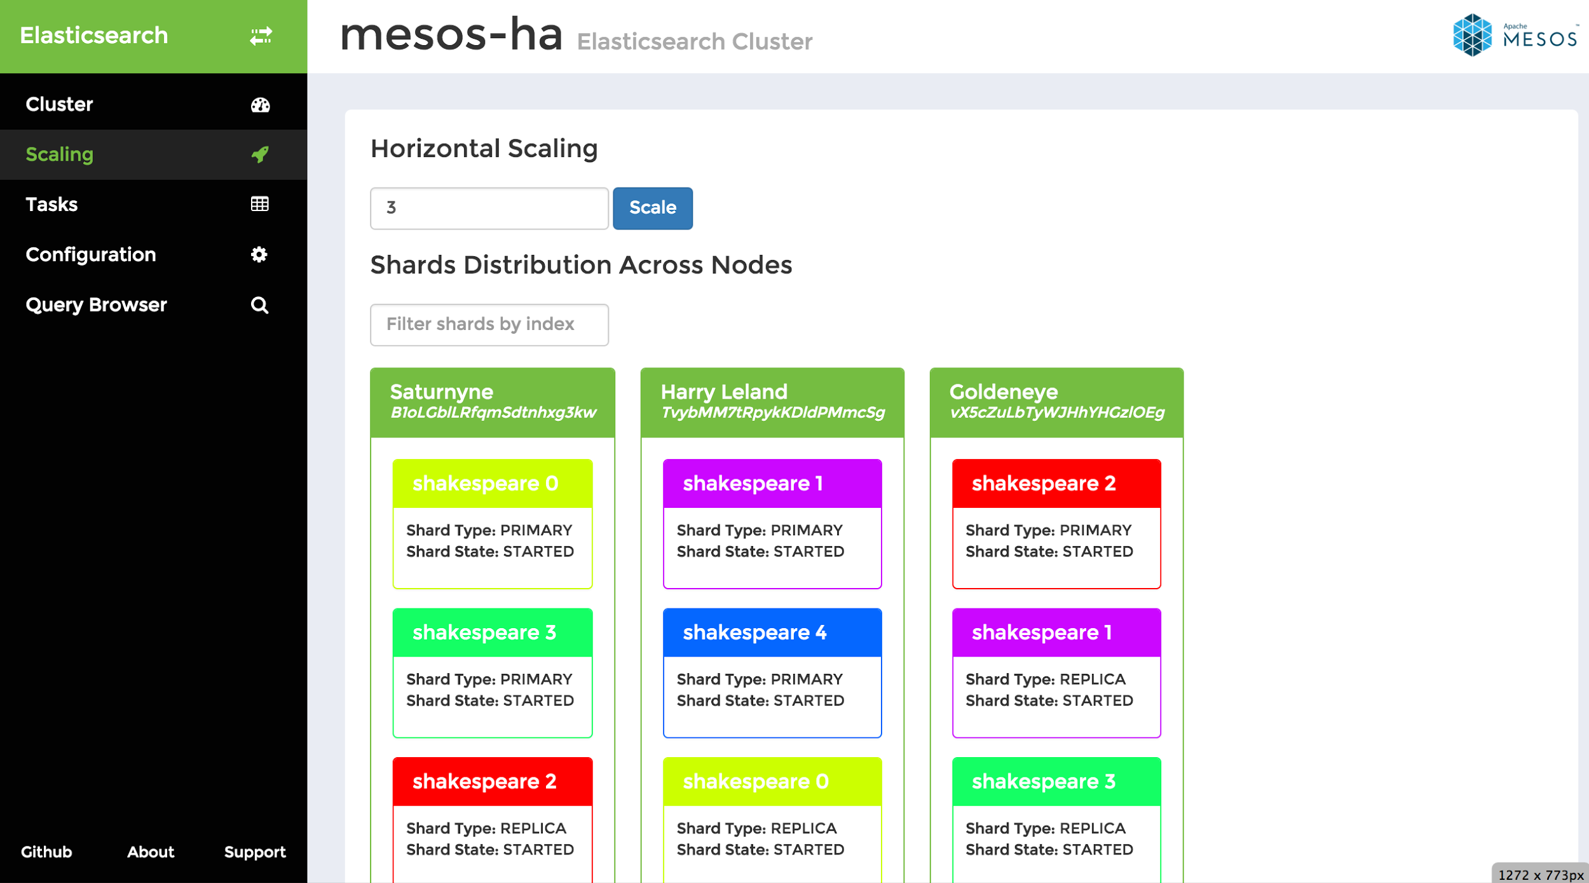This screenshot has height=883, width=1589.
Task: Click the blue Scale button
Action: (x=652, y=208)
